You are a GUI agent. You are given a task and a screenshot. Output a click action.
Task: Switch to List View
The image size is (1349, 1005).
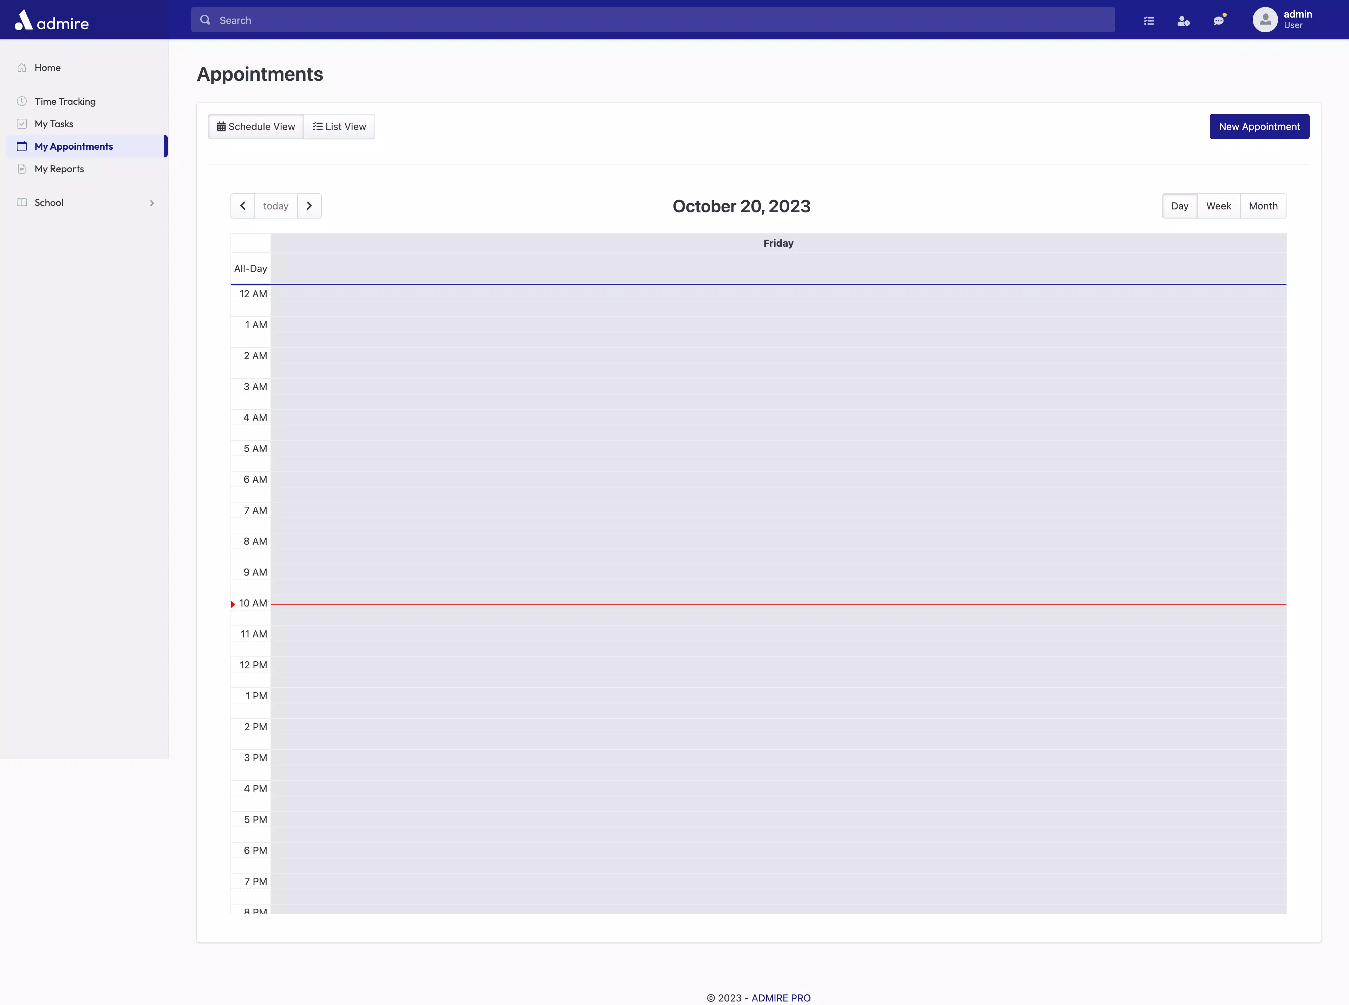tap(339, 127)
